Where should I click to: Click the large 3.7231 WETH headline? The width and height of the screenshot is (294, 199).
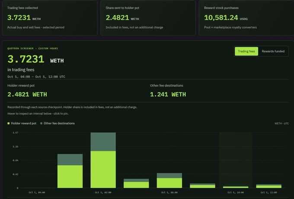point(35,59)
